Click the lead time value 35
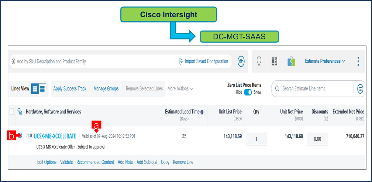372x182 pixels. (184, 136)
